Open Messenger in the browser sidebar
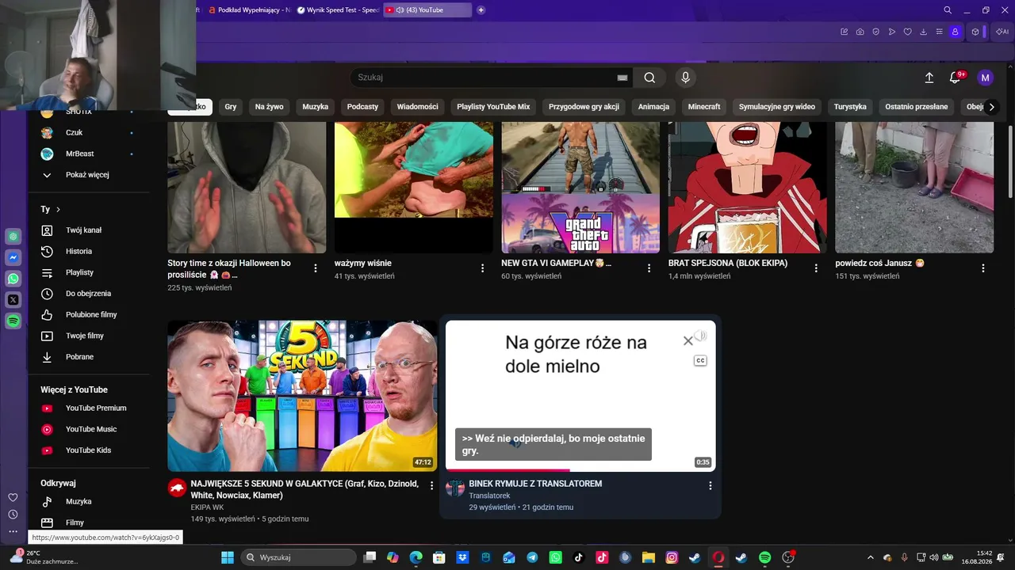Image resolution: width=1015 pixels, height=570 pixels. 13,258
